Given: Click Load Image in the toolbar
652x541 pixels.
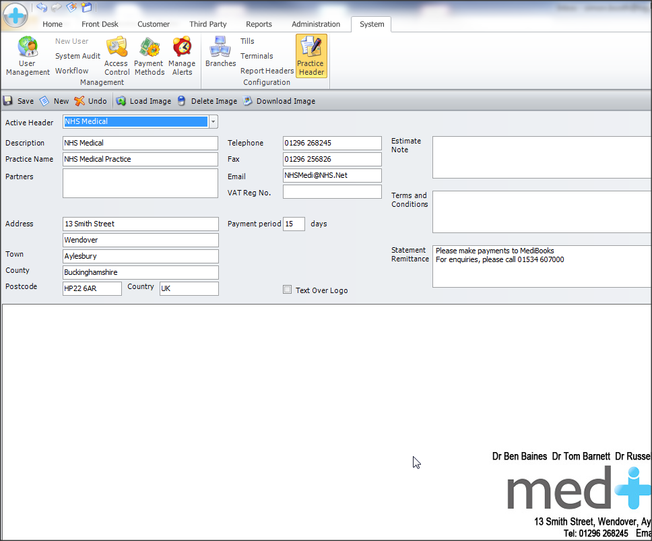Looking at the screenshot, I should pyautogui.click(x=143, y=101).
